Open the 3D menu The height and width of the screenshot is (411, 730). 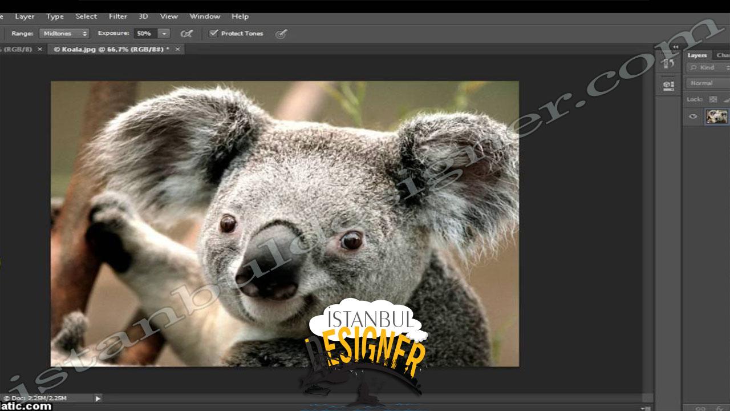144,17
